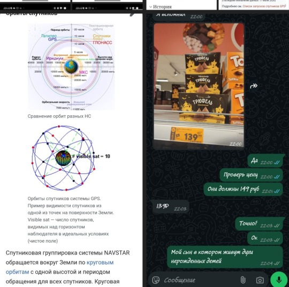
Task: Select the incoming '139₽' message
Action: coord(171,206)
